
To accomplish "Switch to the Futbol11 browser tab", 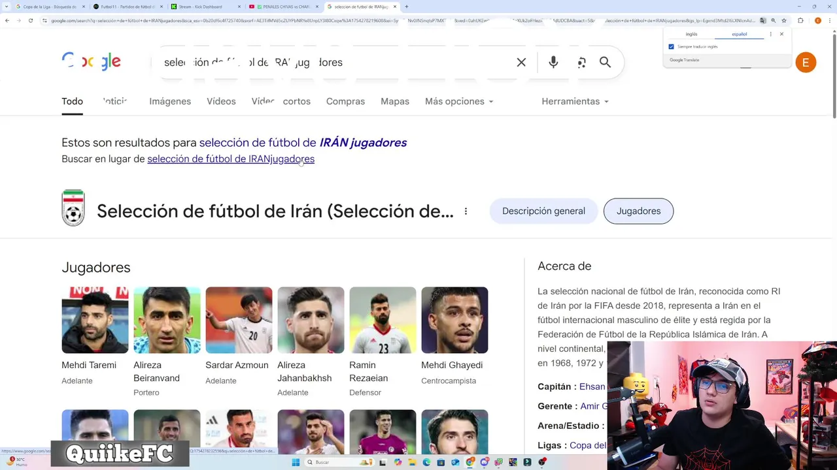I will (x=128, y=7).
